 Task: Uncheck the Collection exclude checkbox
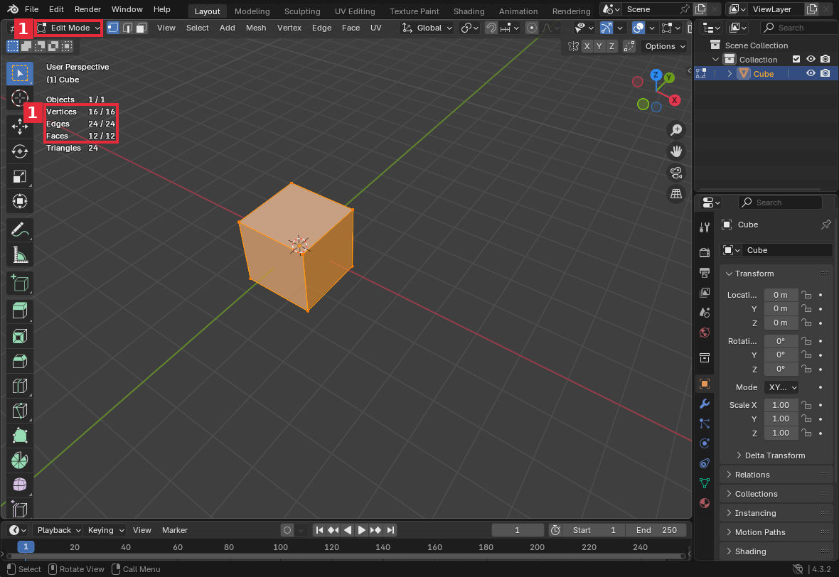point(796,60)
